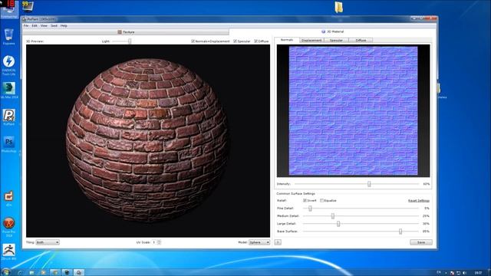491x276 pixels.
Task: Click the volume icon in system tray
Action: [x=464, y=273]
